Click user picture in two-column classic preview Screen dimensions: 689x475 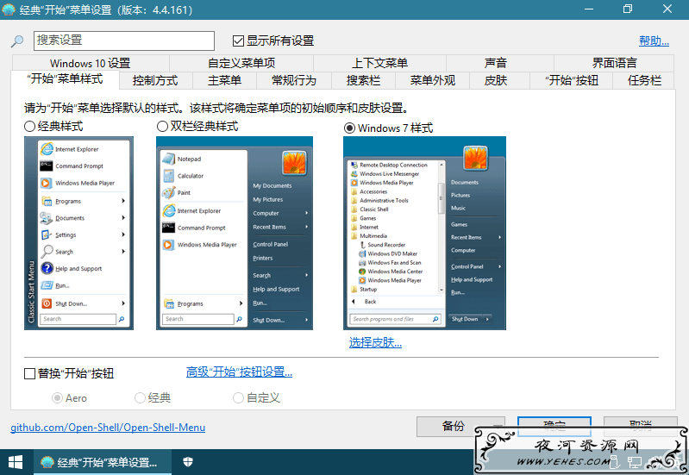click(294, 163)
